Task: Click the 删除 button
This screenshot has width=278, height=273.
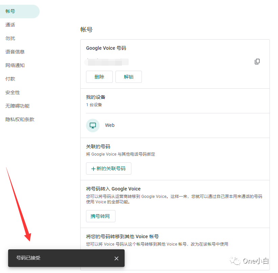Action: [99, 77]
